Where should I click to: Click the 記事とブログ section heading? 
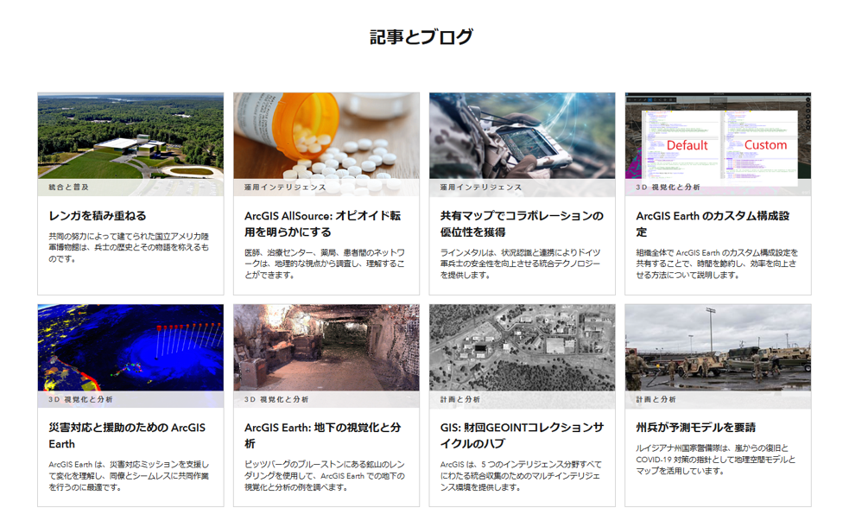[421, 37]
